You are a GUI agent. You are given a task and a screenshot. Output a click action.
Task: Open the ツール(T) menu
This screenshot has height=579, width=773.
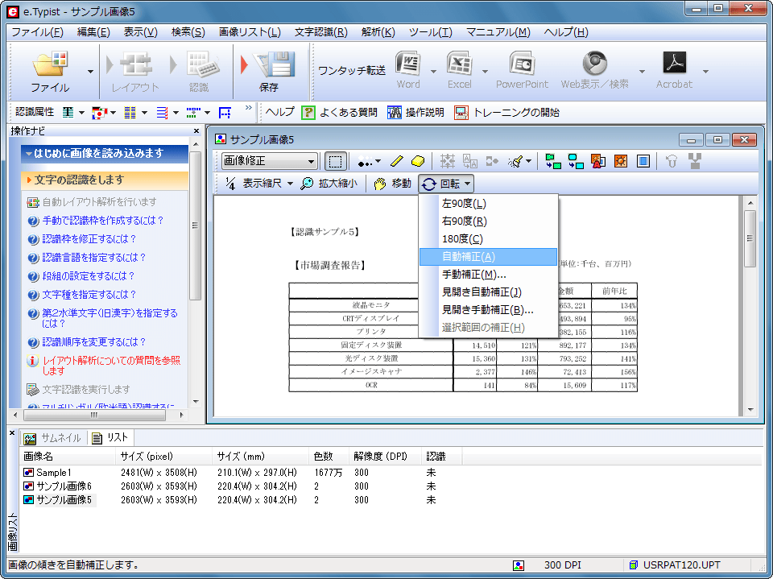430,32
